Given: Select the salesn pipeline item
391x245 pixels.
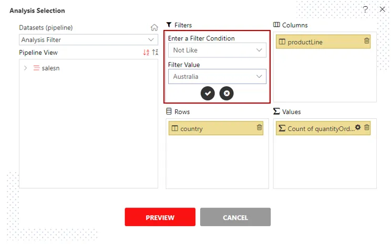Looking at the screenshot, I should (50, 68).
